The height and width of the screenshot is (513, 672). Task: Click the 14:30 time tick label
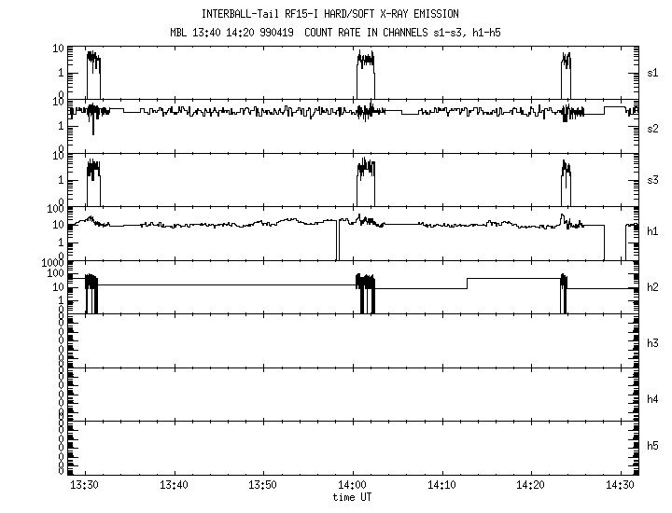(x=620, y=486)
